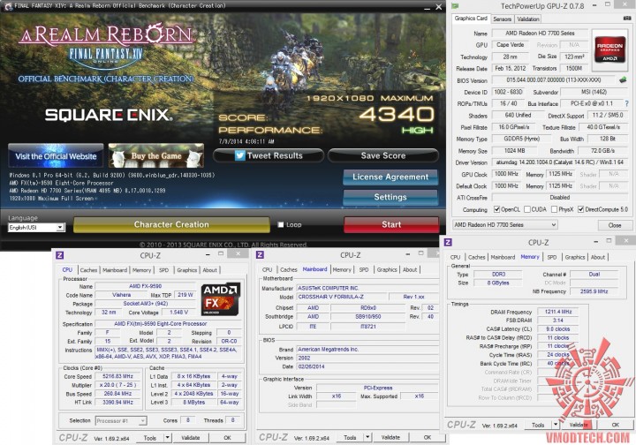Click the Radeon Graphics logo in GPU-Z
The image size is (636, 445).
coord(609,51)
